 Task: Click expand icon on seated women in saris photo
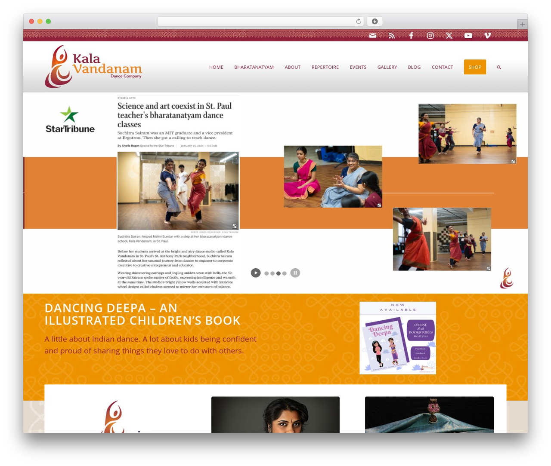tap(379, 205)
